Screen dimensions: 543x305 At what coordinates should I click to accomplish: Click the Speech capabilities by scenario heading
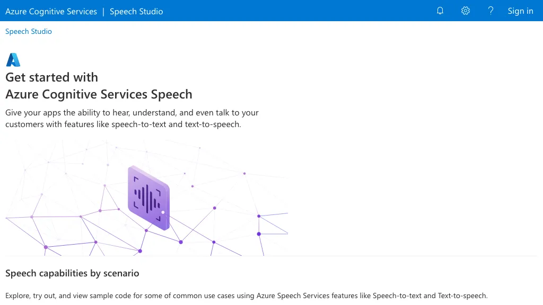tap(72, 273)
